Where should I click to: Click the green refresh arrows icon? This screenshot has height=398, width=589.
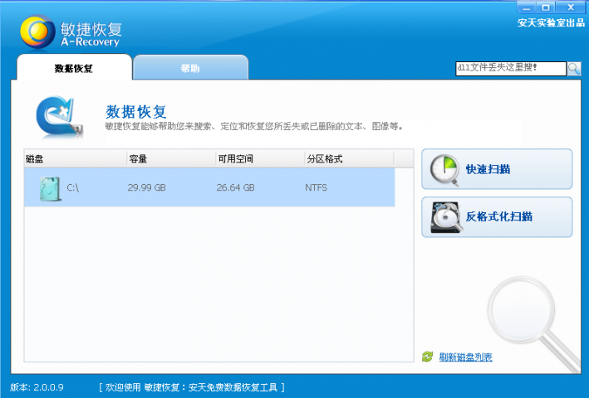point(427,357)
